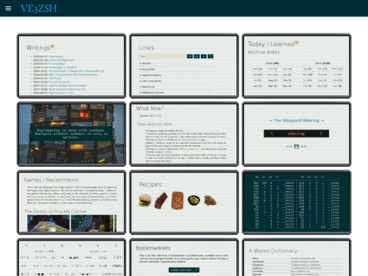The height and width of the screenshot is (276, 368).
Task: Open the Recipes card heading
Action: coord(150,184)
